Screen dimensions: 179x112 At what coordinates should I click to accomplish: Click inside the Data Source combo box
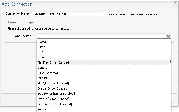pos(101,36)
